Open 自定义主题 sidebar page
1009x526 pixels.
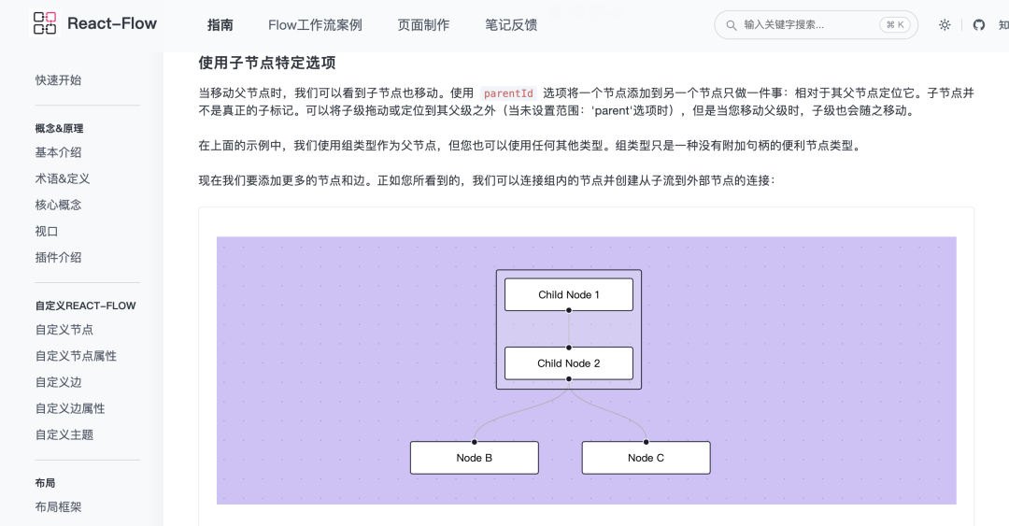tap(64, 434)
